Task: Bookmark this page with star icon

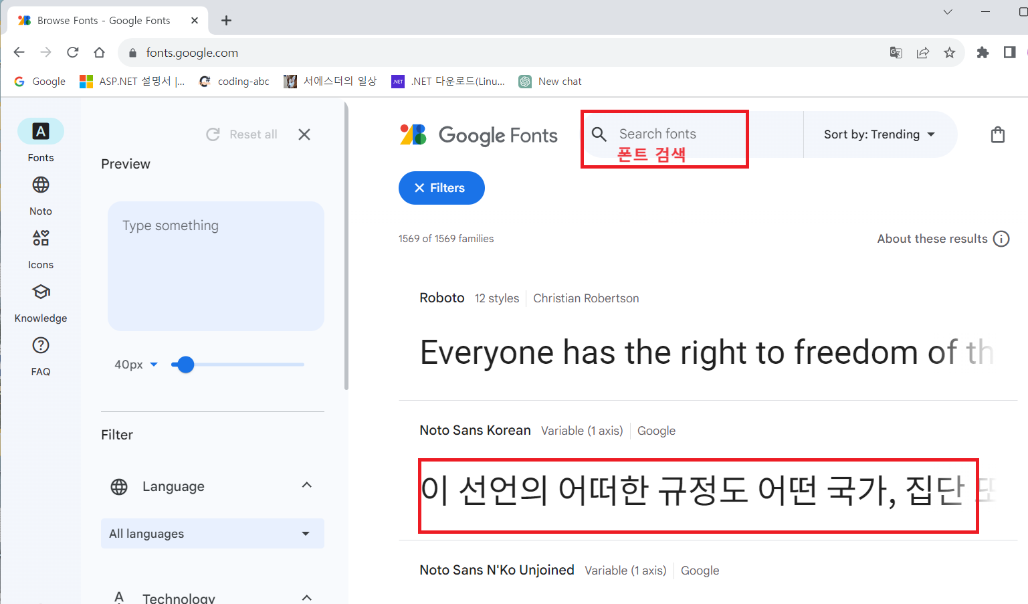Action: [949, 53]
